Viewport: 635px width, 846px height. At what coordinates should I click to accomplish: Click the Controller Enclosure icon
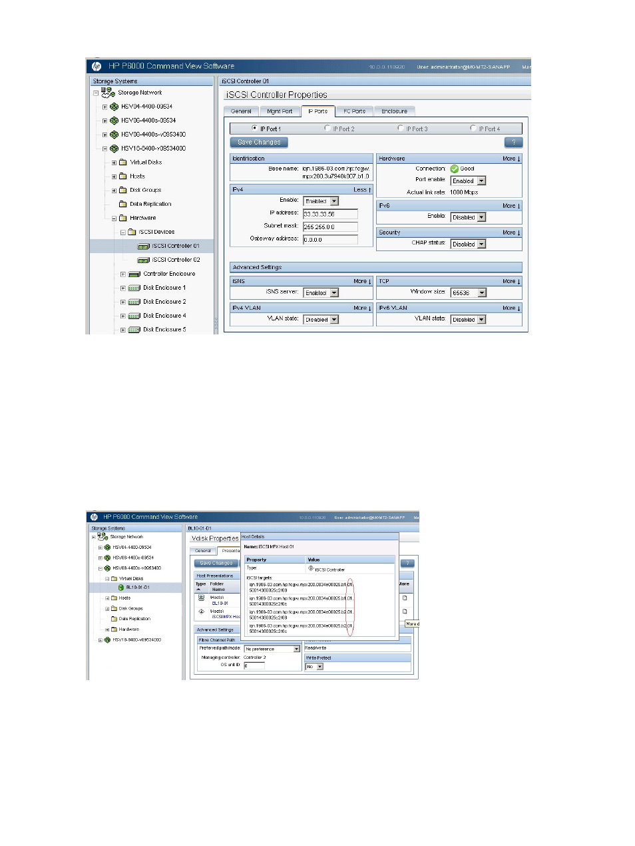tap(134, 274)
